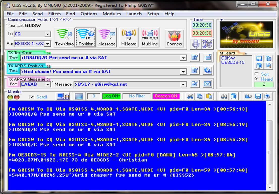Click the monitor vertical scrollbar thumb

[270, 152]
